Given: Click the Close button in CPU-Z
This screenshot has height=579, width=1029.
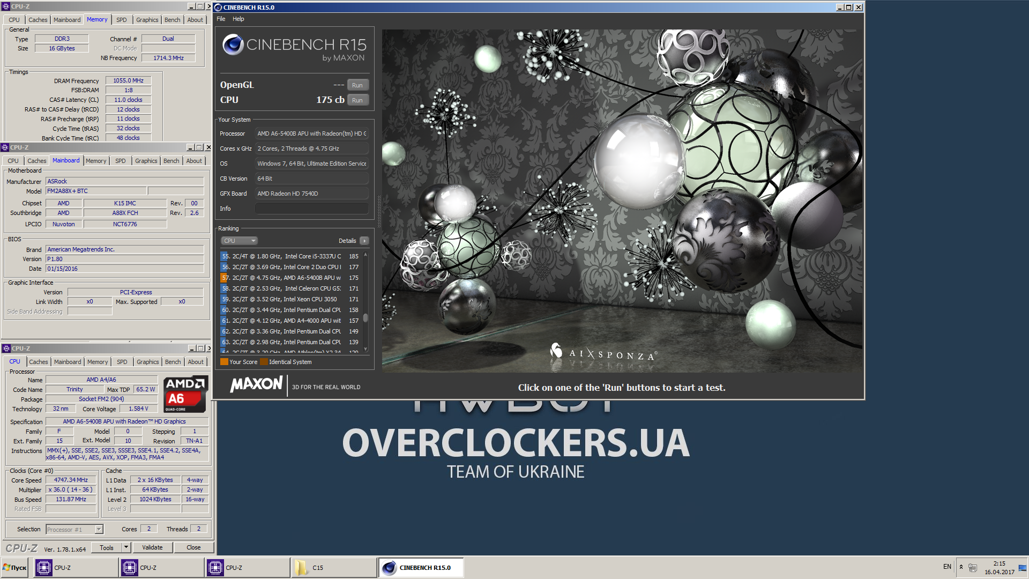Looking at the screenshot, I should pyautogui.click(x=193, y=547).
